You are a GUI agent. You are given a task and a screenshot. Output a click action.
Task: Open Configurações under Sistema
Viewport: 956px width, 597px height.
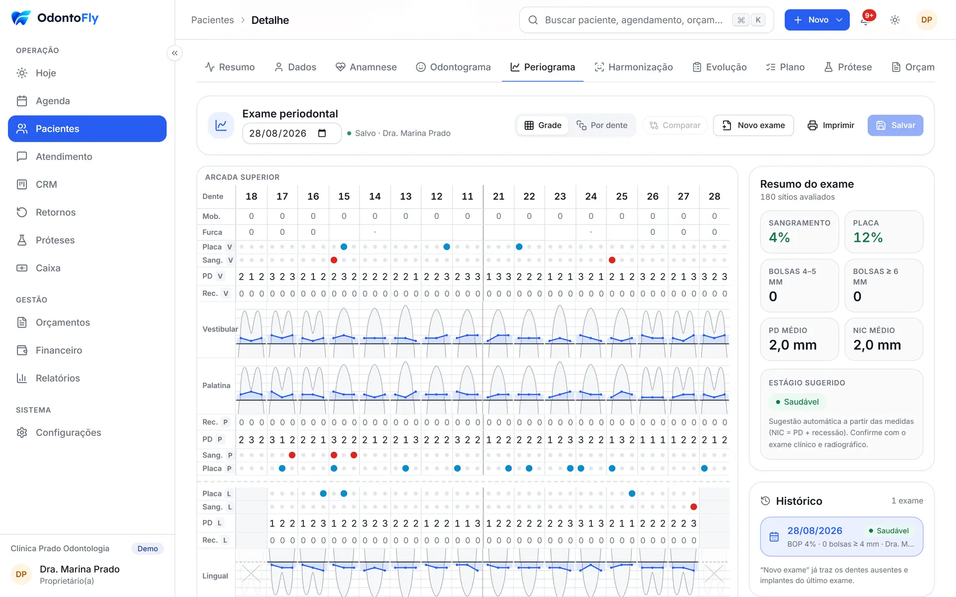point(87,433)
